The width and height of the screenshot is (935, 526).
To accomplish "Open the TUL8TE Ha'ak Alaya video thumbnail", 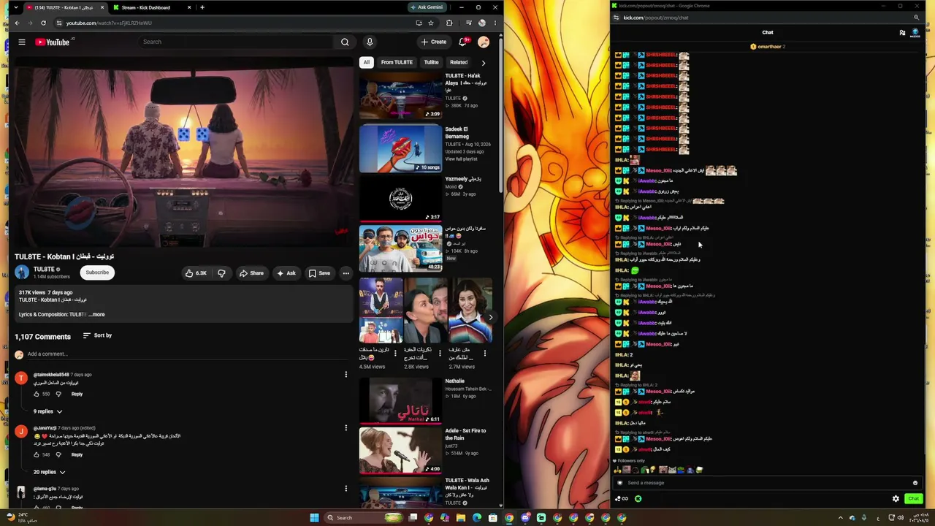I will 400,96.
